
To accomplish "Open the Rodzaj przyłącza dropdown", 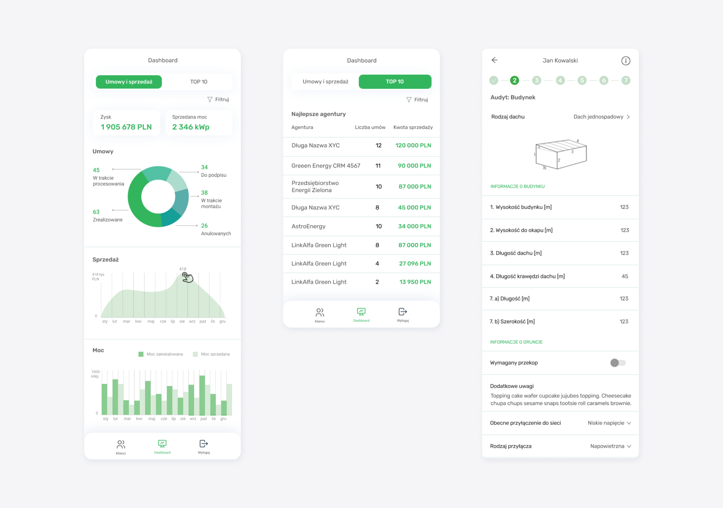I will coord(610,446).
